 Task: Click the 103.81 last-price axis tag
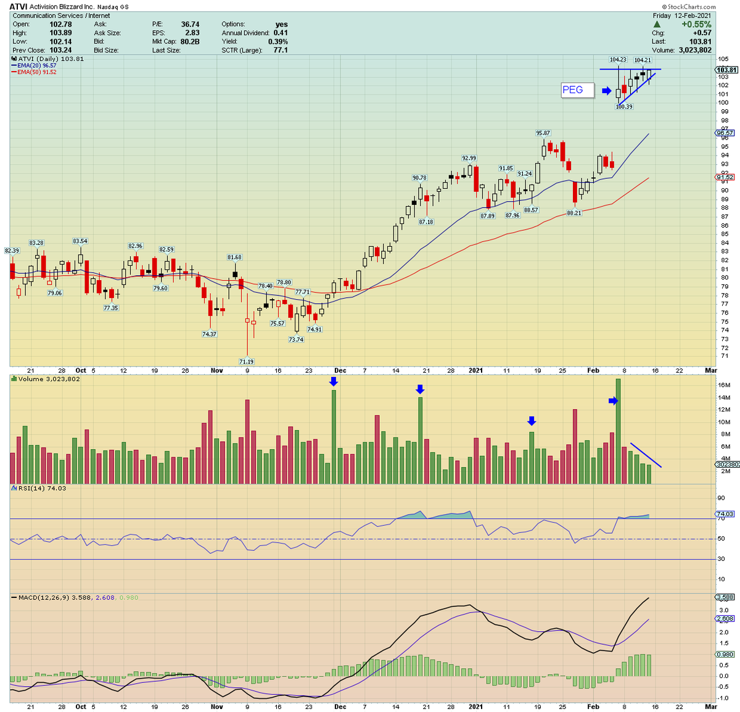pos(726,70)
